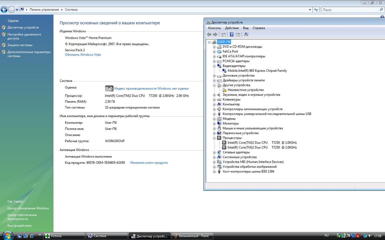Collapse the Другие устройства node
The height and width of the screenshot is (240, 385).
214,85
